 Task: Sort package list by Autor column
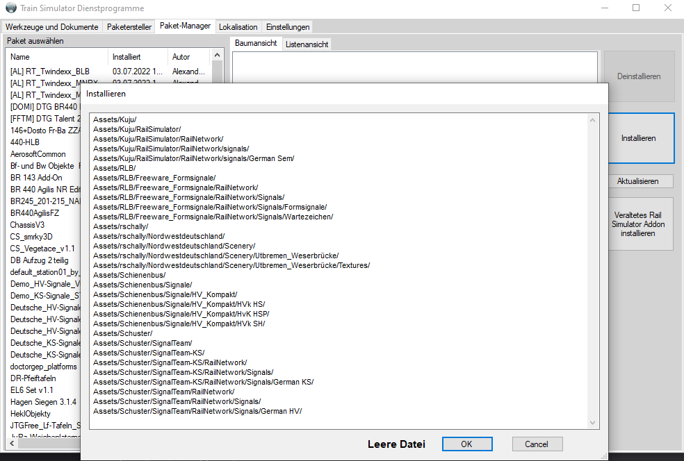[x=189, y=57]
